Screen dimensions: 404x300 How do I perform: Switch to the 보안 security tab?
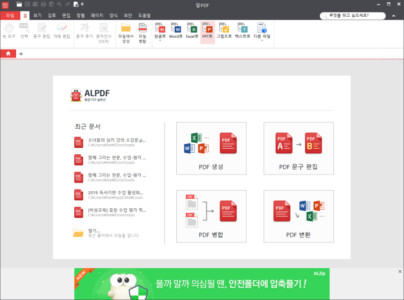pyautogui.click(x=128, y=16)
